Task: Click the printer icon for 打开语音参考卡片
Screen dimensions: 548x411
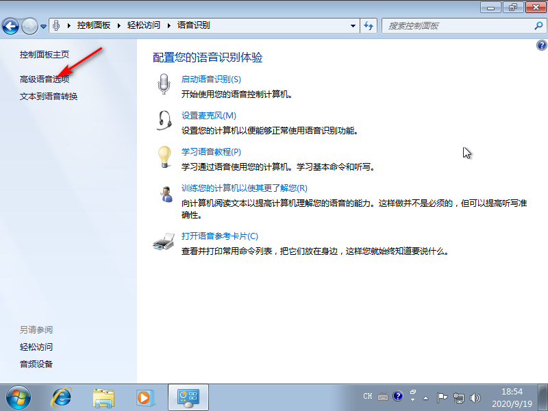Action: [164, 241]
